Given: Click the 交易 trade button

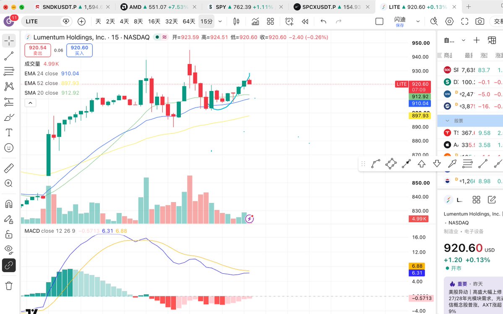Looking at the screenshot, I should tap(498, 21).
